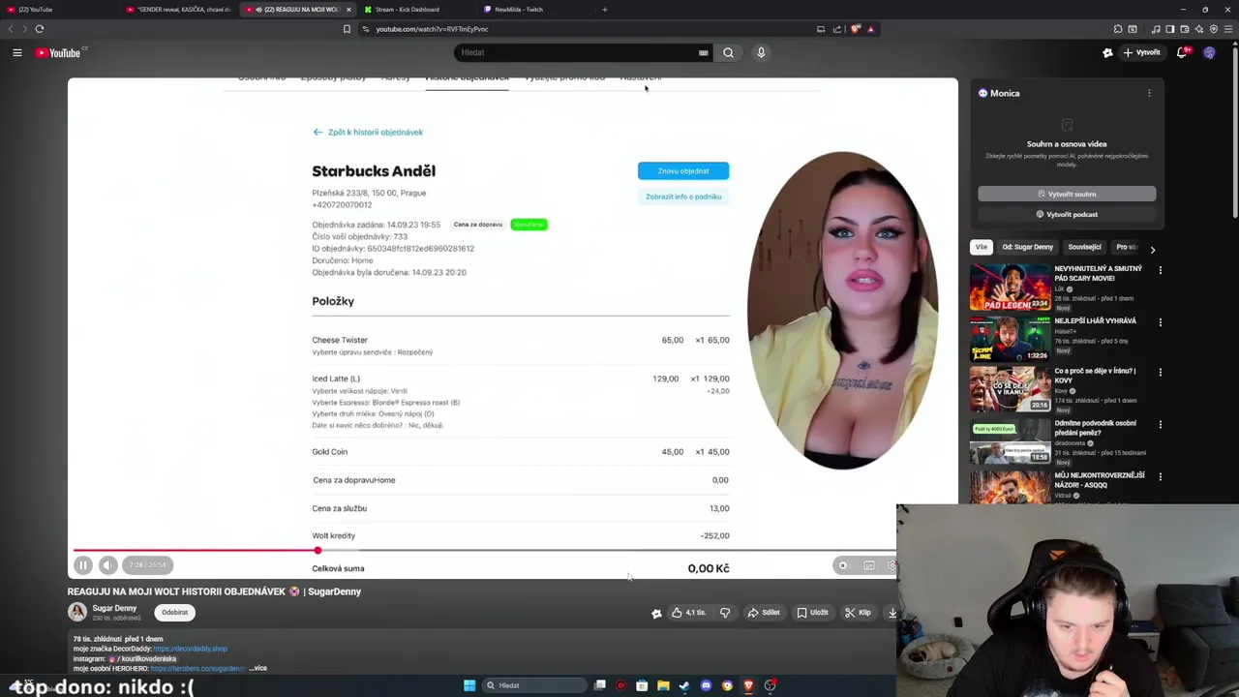Start voice search with the microphone icon

tap(761, 52)
